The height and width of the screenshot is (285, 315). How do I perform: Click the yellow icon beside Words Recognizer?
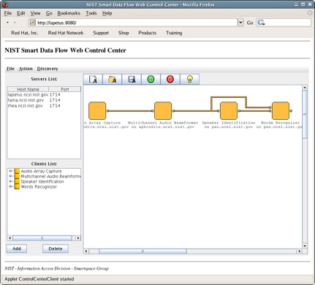coord(17,186)
